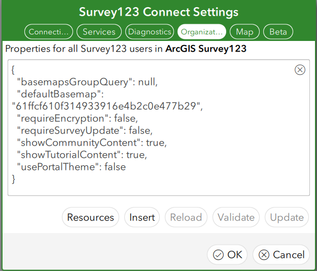Place cursor on the requireEncryption line
Image resolution: width=317 pixels, height=271 pixels.
pyautogui.click(x=77, y=118)
